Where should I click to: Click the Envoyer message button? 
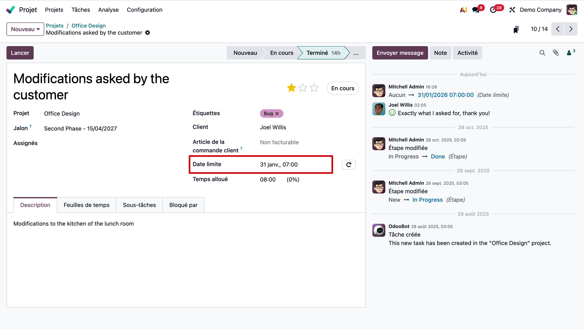[x=400, y=53]
